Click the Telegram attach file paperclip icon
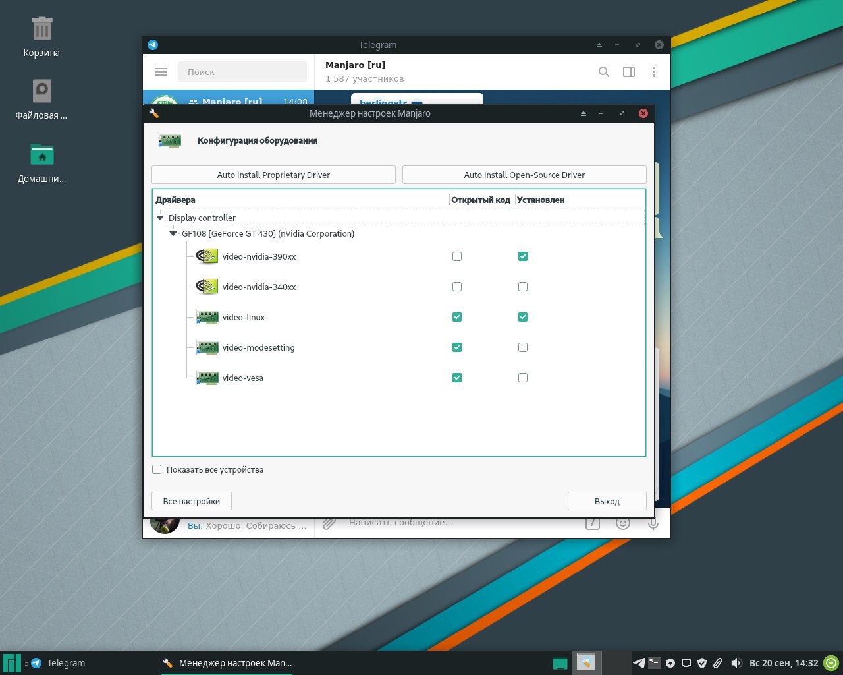The height and width of the screenshot is (675, 843). coord(329,523)
